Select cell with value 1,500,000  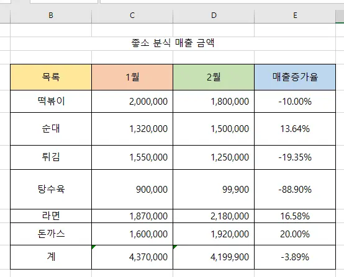pyautogui.click(x=214, y=129)
